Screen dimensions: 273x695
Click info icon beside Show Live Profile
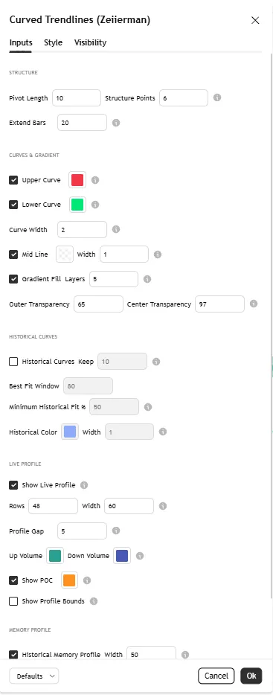click(x=84, y=485)
